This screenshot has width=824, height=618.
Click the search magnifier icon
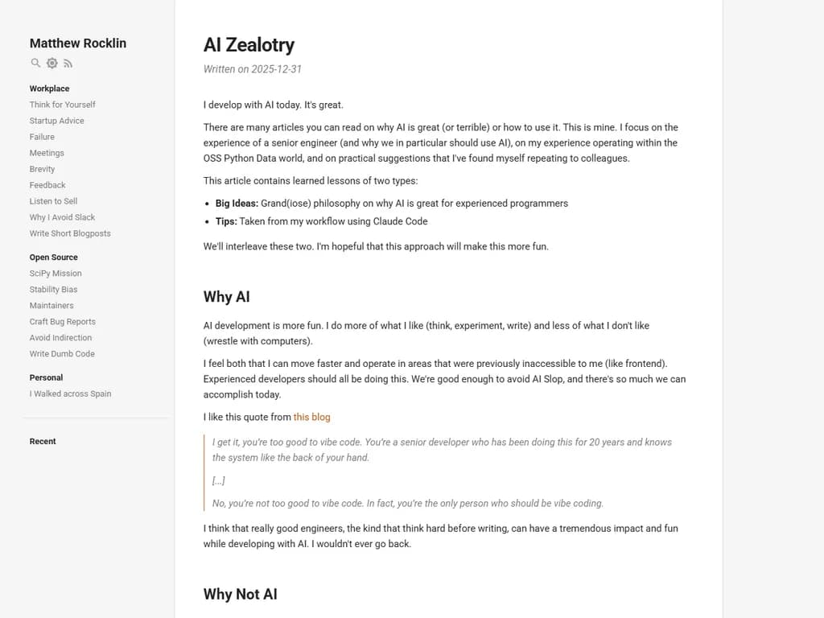pyautogui.click(x=35, y=63)
